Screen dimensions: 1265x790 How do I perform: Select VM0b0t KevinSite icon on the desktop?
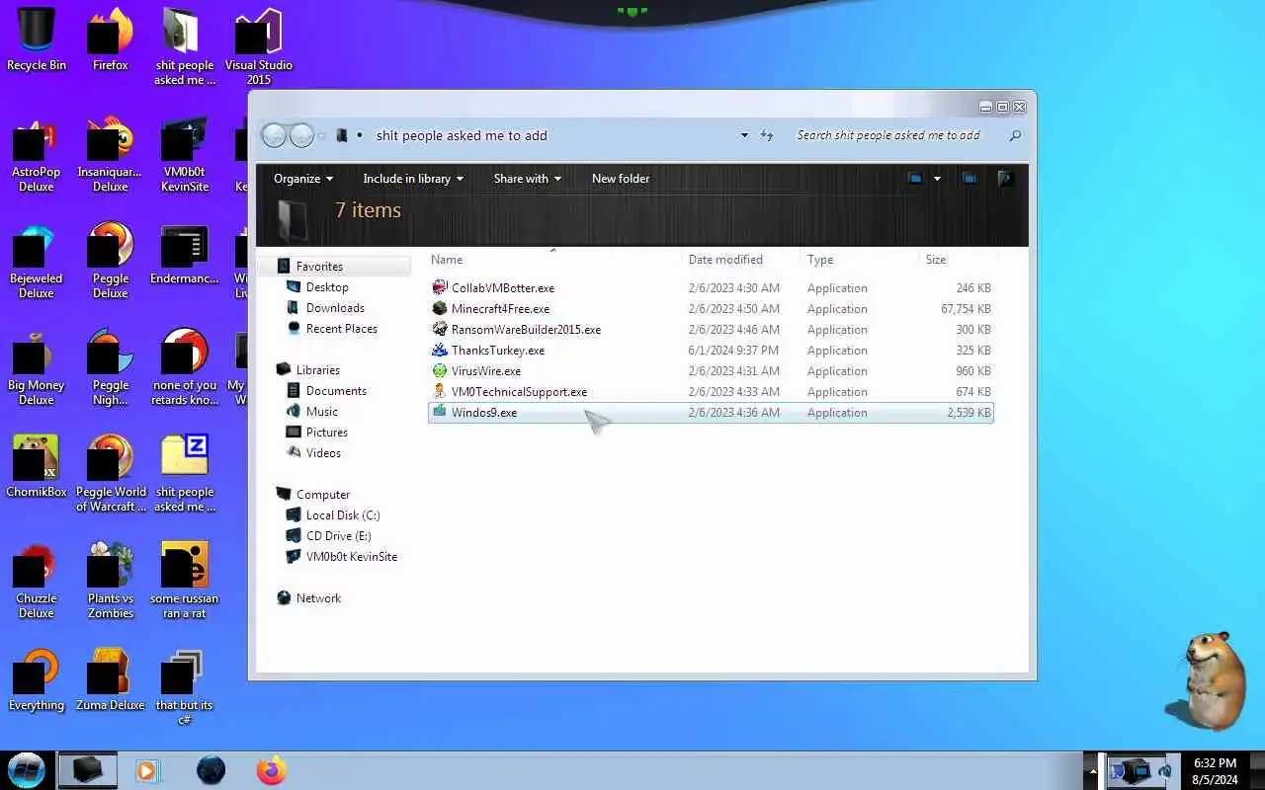[x=184, y=155]
